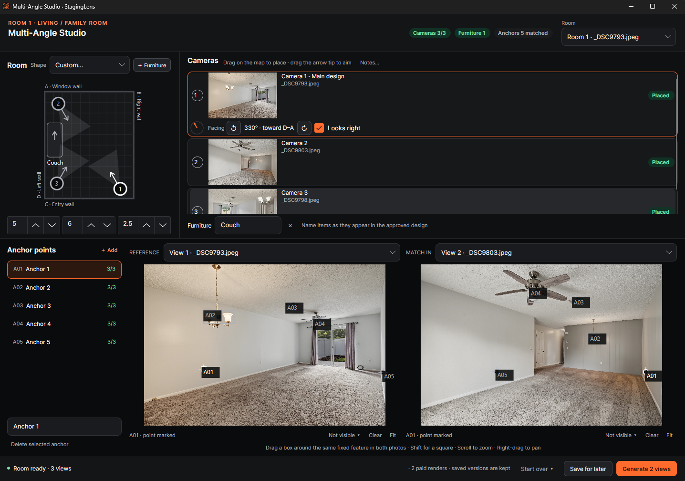Expand the Reference view dropdown
This screenshot has height=481, width=685.
coord(282,253)
